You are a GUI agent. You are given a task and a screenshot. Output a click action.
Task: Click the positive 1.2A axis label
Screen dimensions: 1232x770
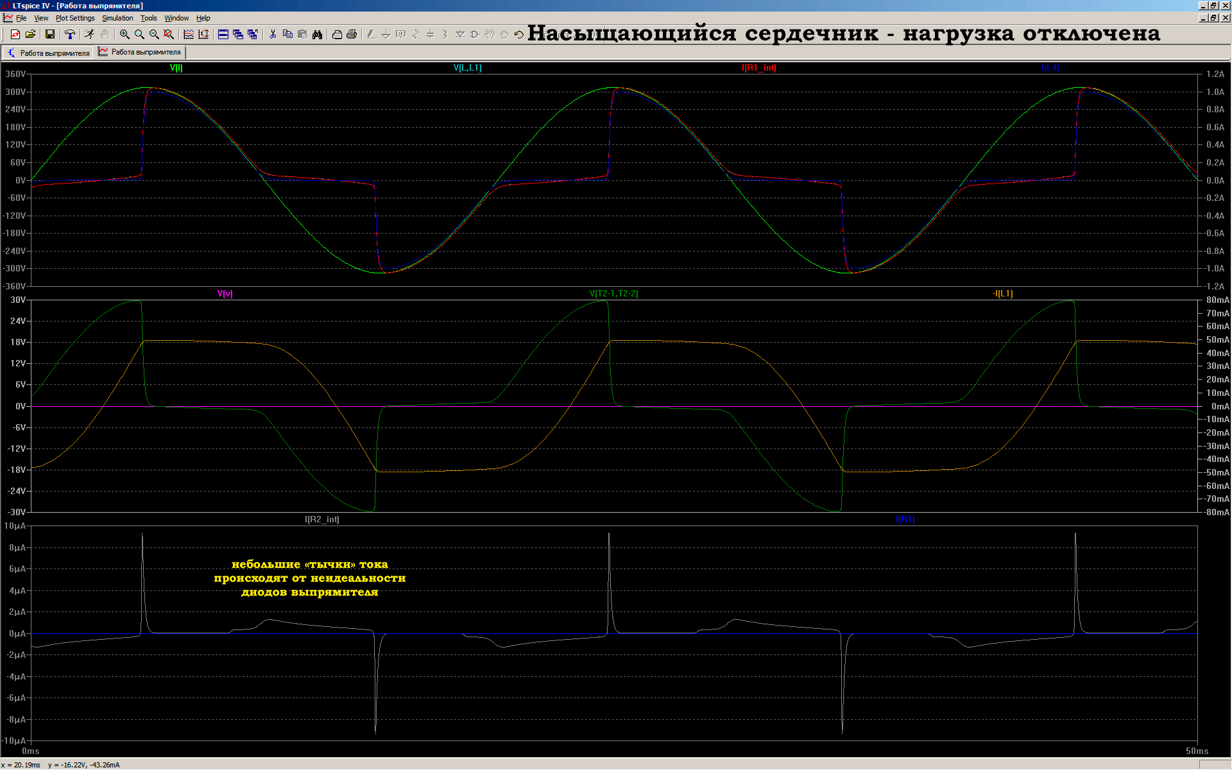pyautogui.click(x=1215, y=74)
